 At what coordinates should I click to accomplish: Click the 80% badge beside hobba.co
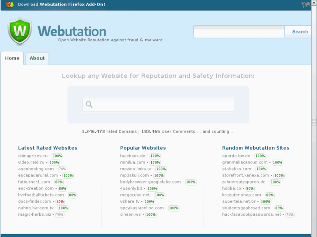tap(250, 188)
